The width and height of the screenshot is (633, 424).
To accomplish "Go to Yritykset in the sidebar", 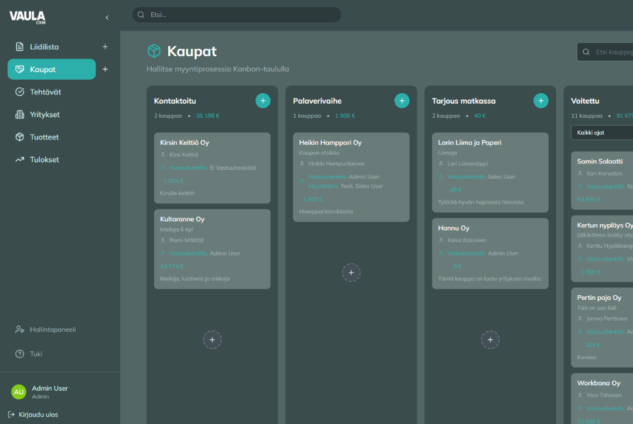I will 45,115.
